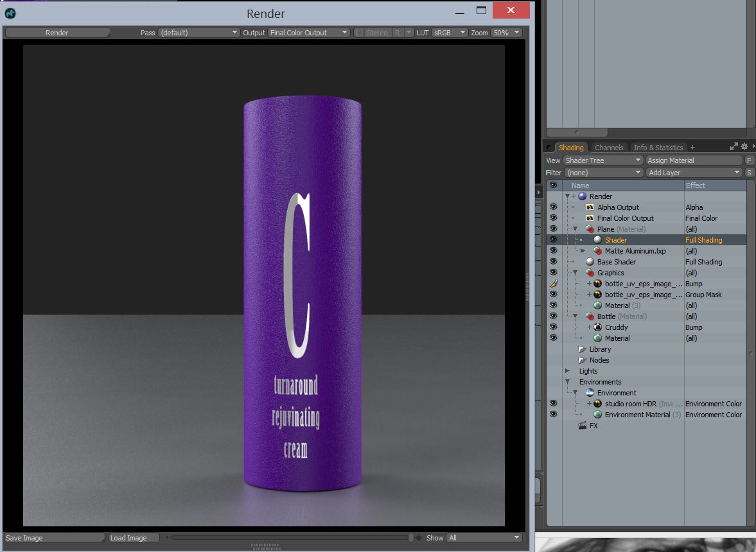
Task: Hide the Alpha Output layer
Action: click(x=554, y=207)
